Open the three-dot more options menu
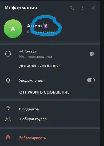 click(83, 8)
